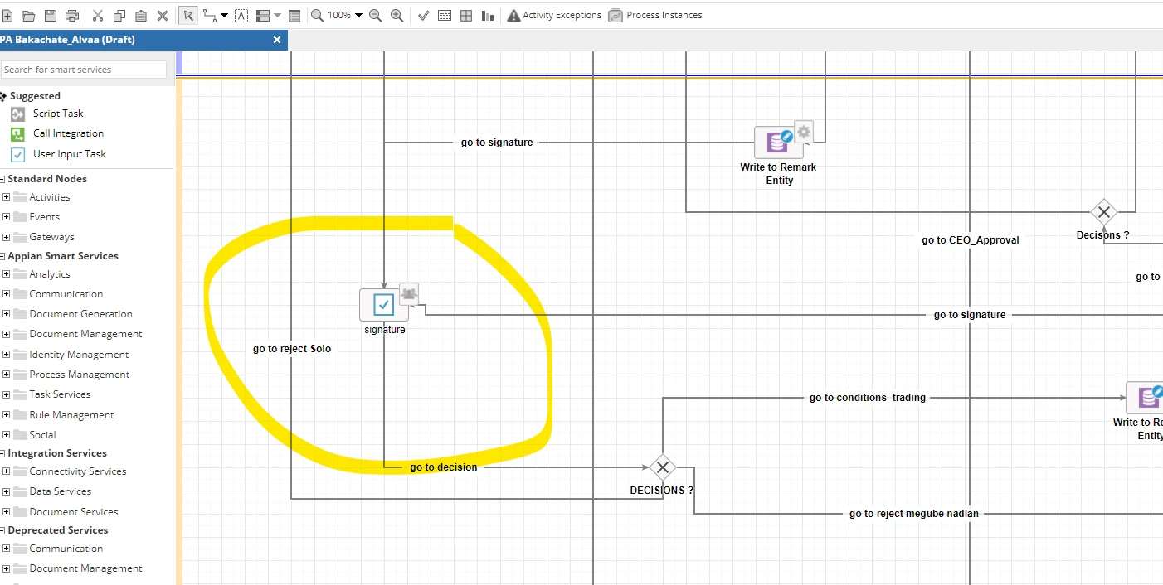
Task: Expand the Rule Management folder
Action: [6, 415]
